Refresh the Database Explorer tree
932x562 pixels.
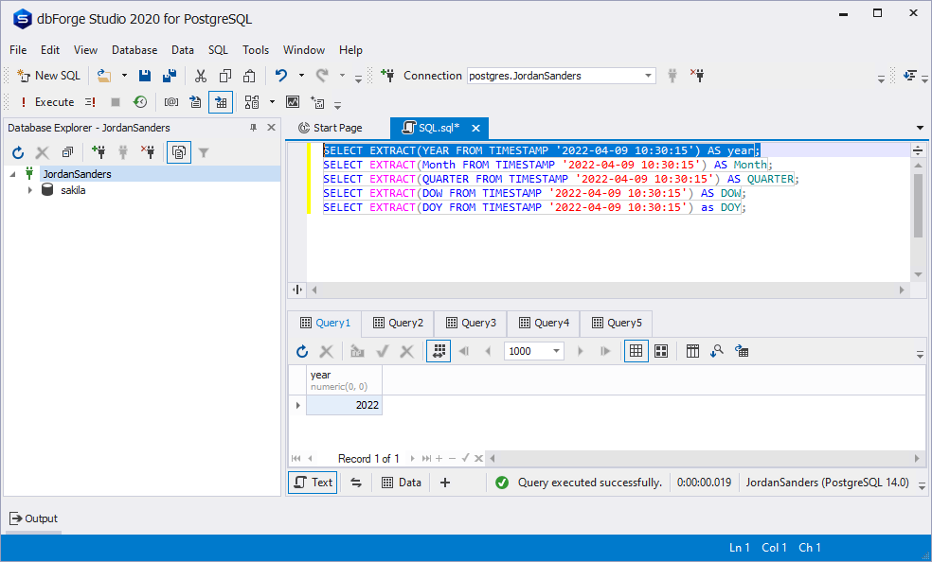17,151
